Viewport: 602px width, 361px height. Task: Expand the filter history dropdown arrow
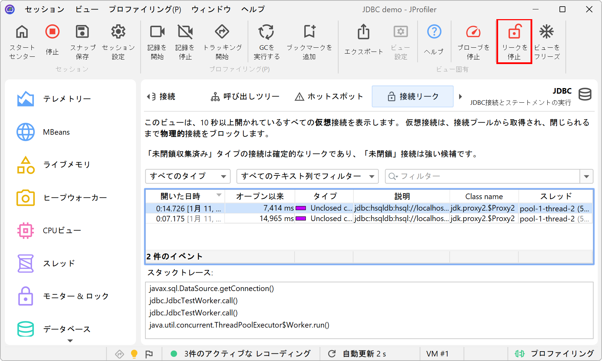point(586,176)
